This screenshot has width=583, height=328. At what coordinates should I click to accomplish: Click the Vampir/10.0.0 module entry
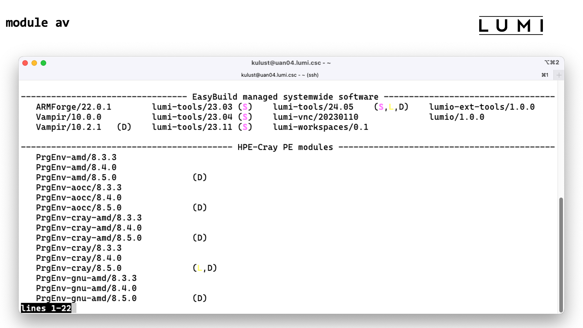point(69,117)
